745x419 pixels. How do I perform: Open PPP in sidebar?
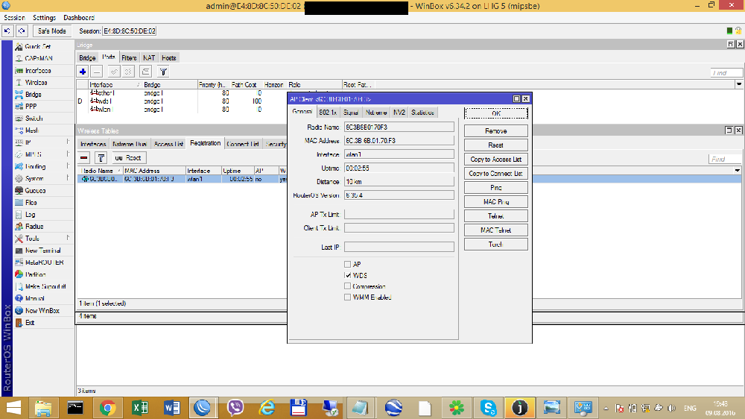click(x=31, y=107)
